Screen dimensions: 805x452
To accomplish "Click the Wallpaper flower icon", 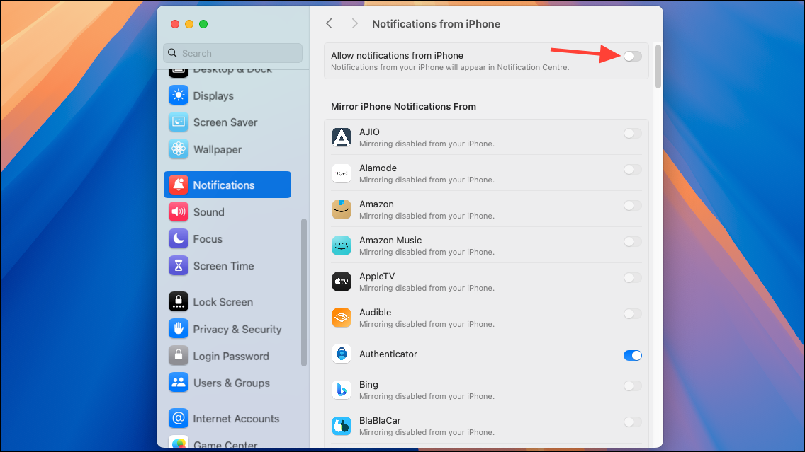I will [178, 149].
